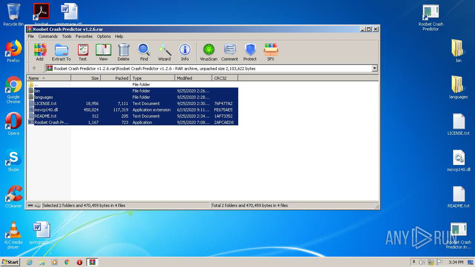Select README.txt in the archive list
475x267 pixels.
click(132, 116)
